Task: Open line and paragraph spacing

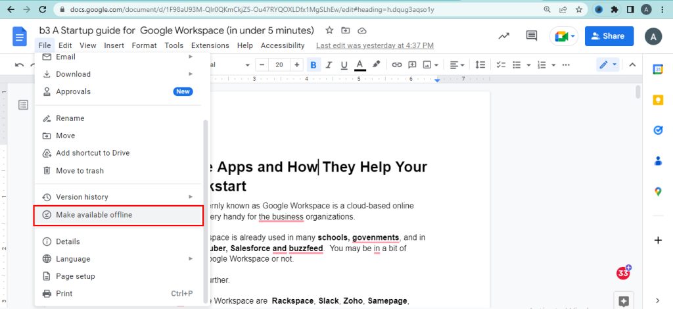Action: pyautogui.click(x=480, y=65)
